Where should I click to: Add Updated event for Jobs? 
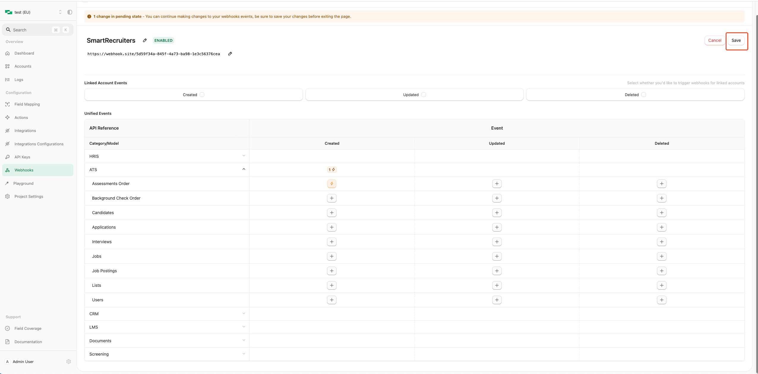[x=497, y=256]
